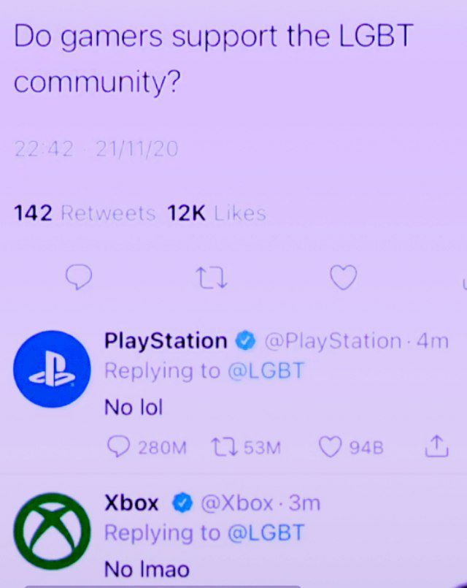Like PlayStation's No lol reply
Image resolution: width=467 pixels, height=588 pixels.
pos(330,447)
